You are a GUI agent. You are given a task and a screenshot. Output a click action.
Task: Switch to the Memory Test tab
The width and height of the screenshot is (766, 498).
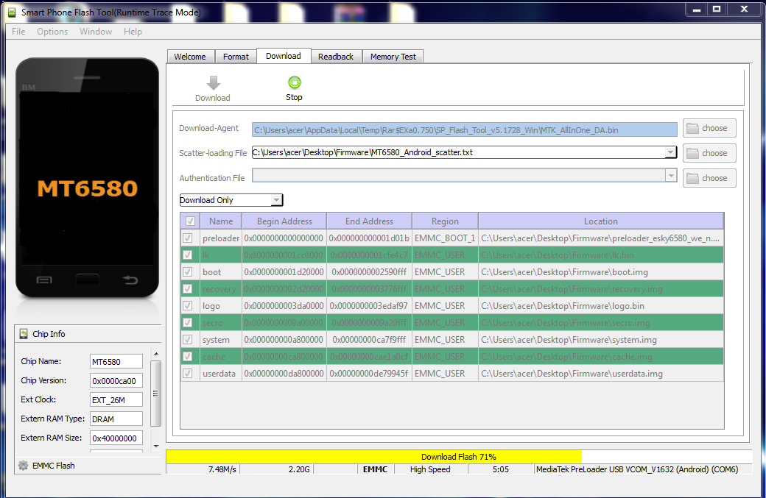click(393, 57)
